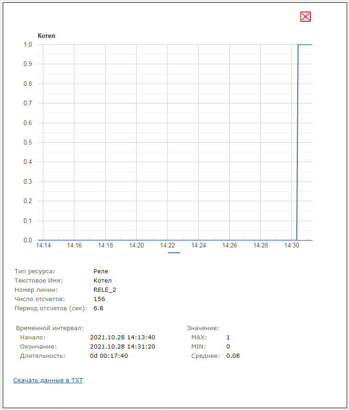Click the 'Значение' section heading
Screen dimensions: 349x410
[203, 328]
